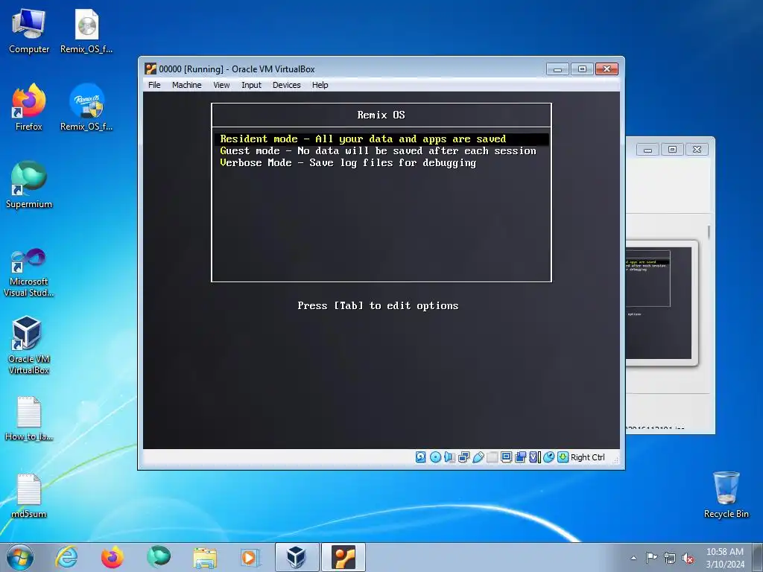Click the VM window resize grip

(x=615, y=460)
